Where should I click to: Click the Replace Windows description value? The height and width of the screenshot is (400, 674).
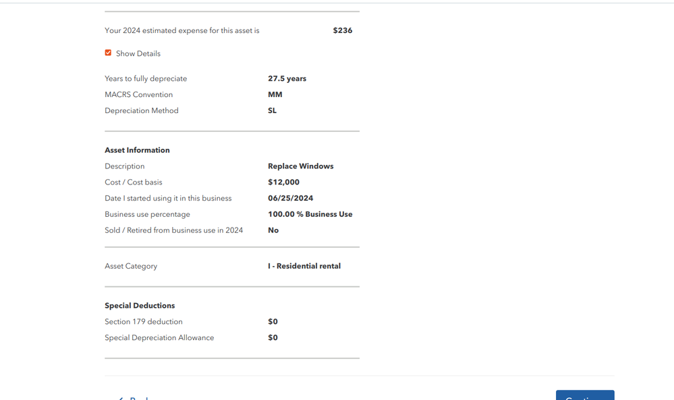coord(300,166)
